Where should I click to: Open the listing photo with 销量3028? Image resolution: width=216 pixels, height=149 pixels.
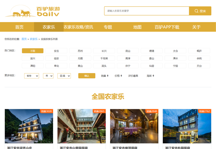tap(29, 126)
